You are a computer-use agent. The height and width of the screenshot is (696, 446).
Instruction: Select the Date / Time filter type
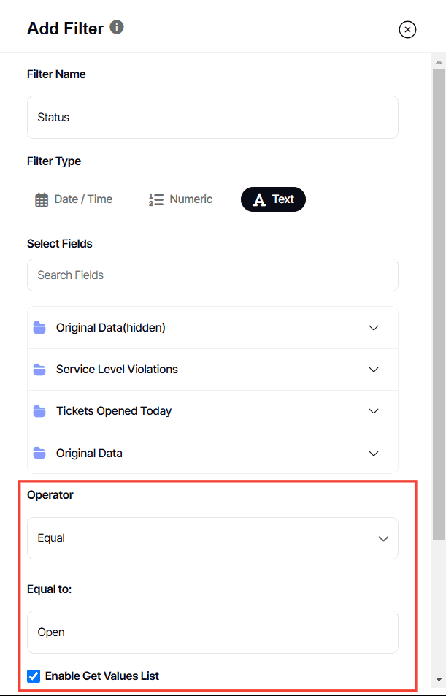click(x=73, y=199)
